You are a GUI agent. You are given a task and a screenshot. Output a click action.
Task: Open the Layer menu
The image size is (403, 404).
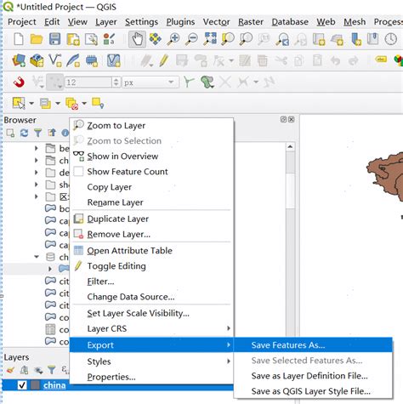tap(106, 22)
